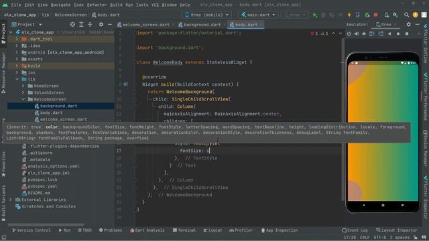Tap Back button on emulated phone
The height and width of the screenshot is (241, 429).
(363, 205)
